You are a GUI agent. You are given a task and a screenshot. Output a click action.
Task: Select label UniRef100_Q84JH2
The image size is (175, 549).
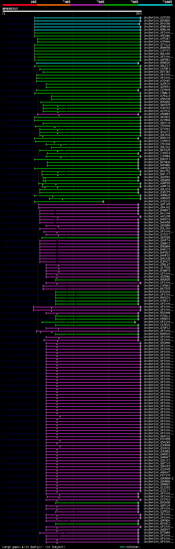pyautogui.click(x=157, y=207)
